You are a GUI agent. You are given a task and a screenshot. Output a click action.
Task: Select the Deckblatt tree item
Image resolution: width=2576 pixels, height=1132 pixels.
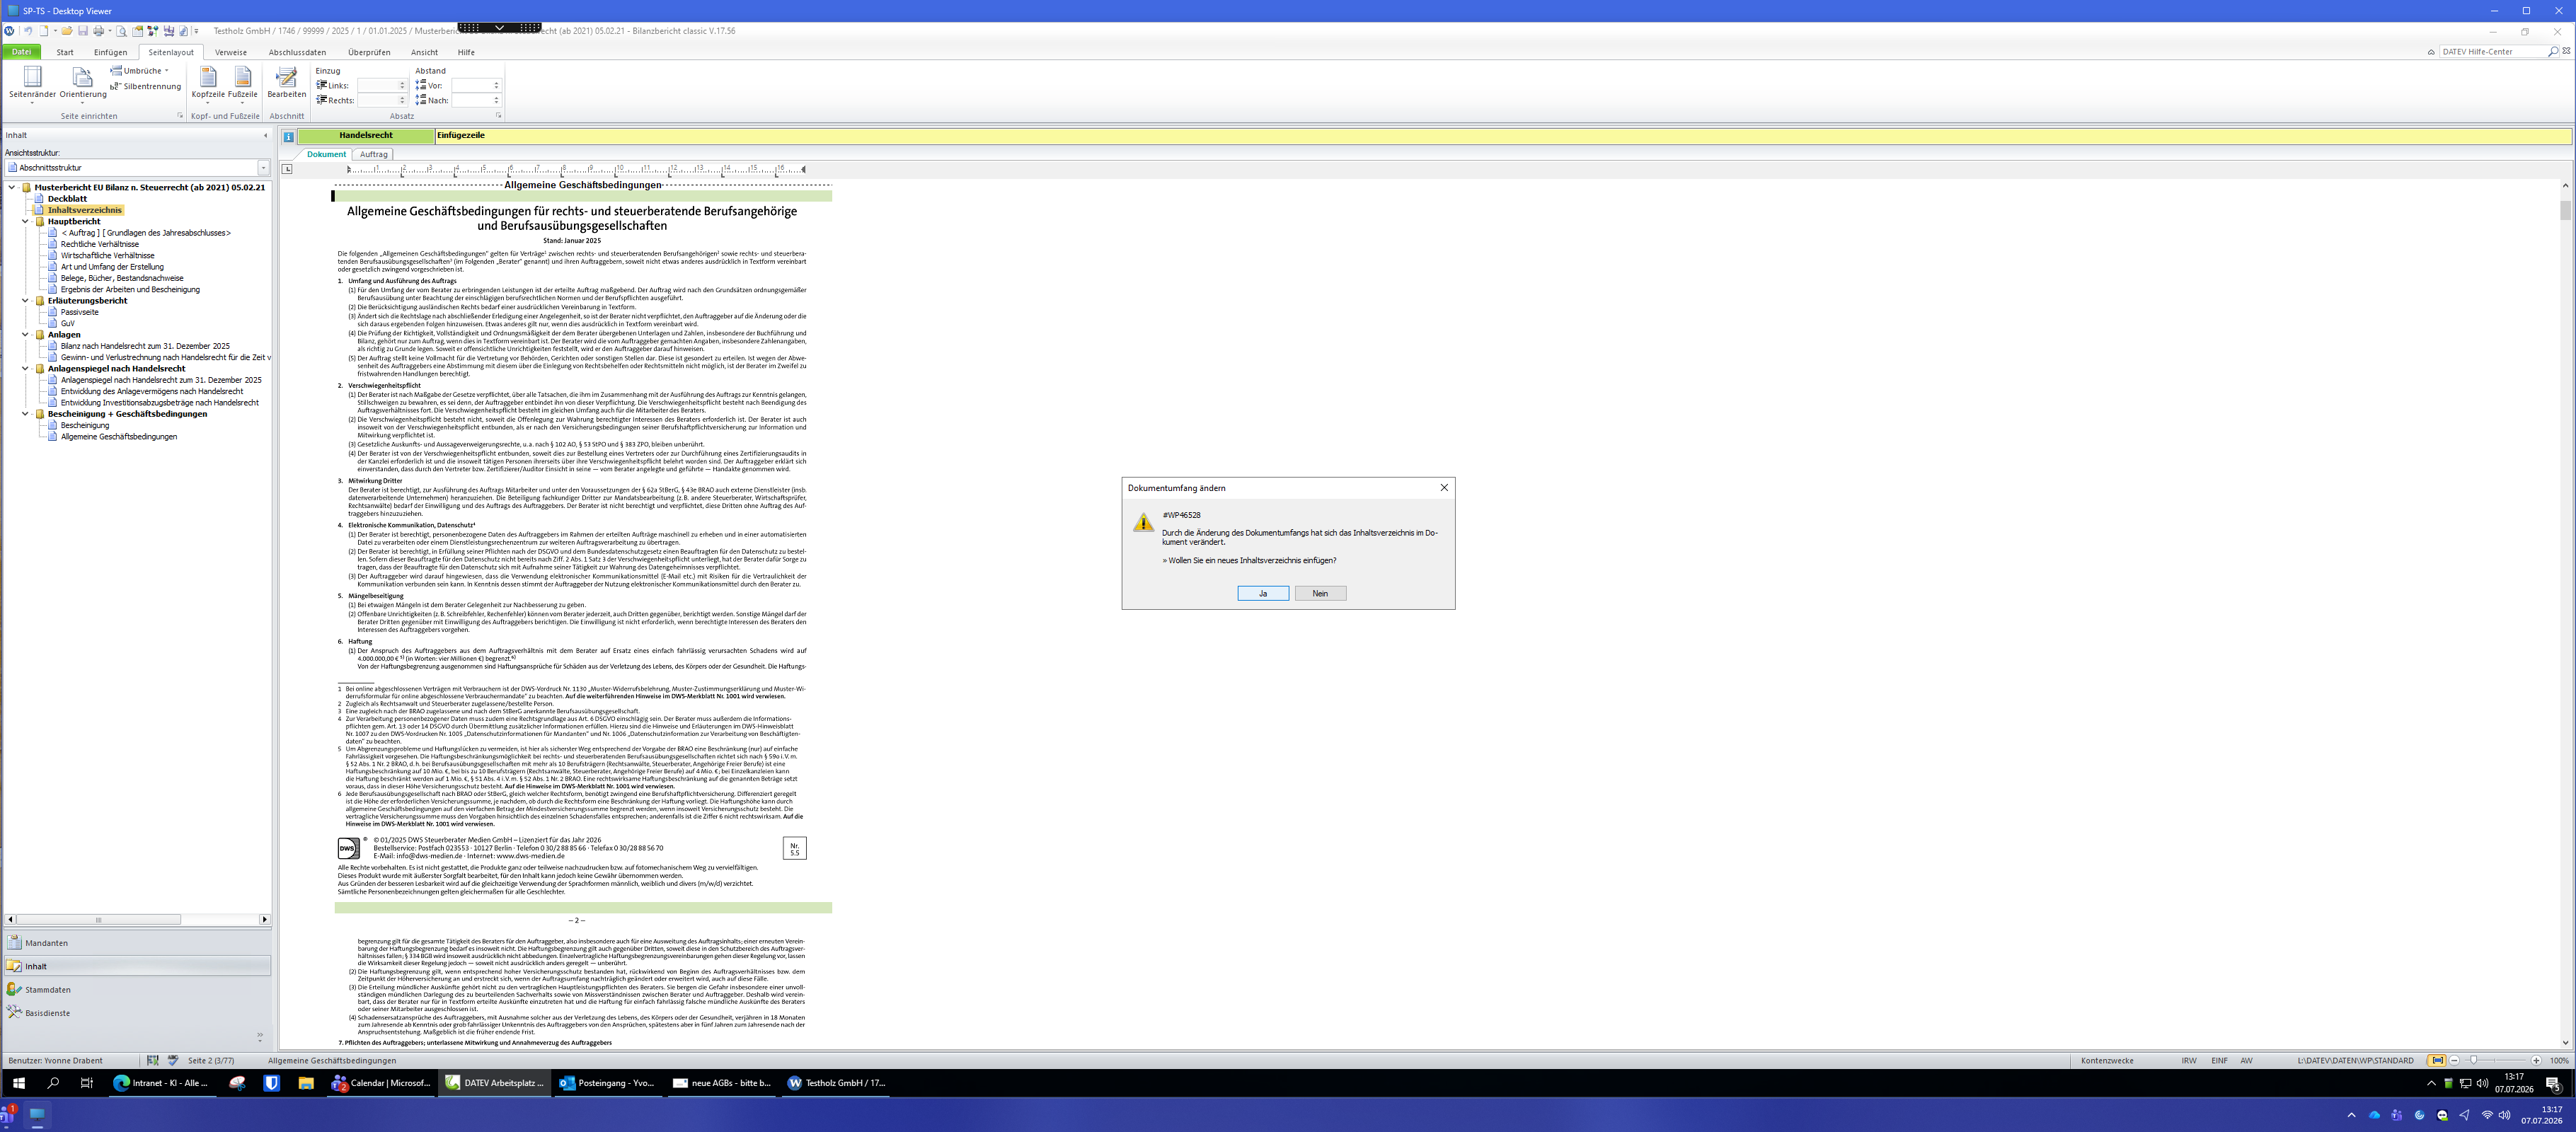67,199
